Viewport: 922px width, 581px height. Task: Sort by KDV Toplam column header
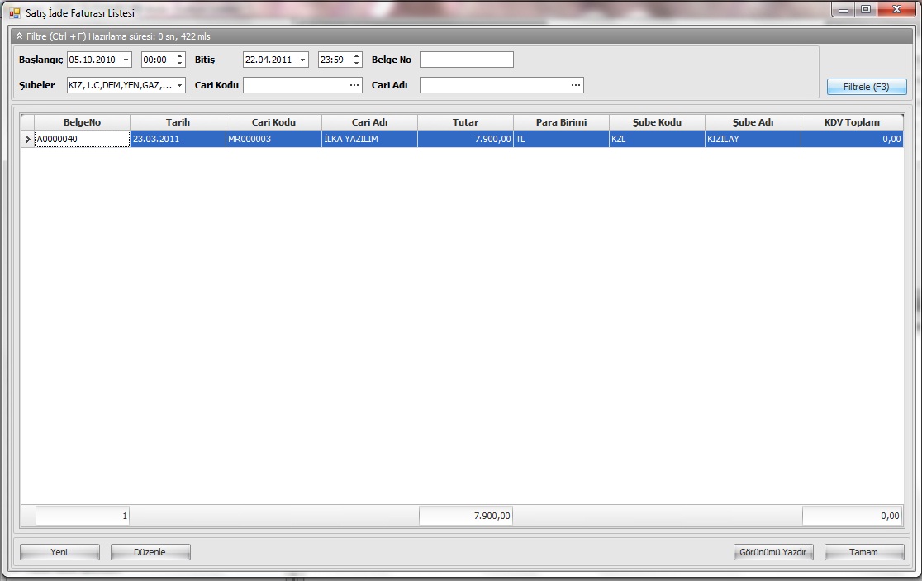pos(852,122)
